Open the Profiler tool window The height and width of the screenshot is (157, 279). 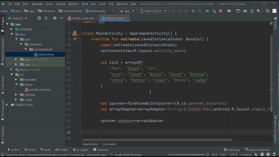pyautogui.click(x=61, y=150)
